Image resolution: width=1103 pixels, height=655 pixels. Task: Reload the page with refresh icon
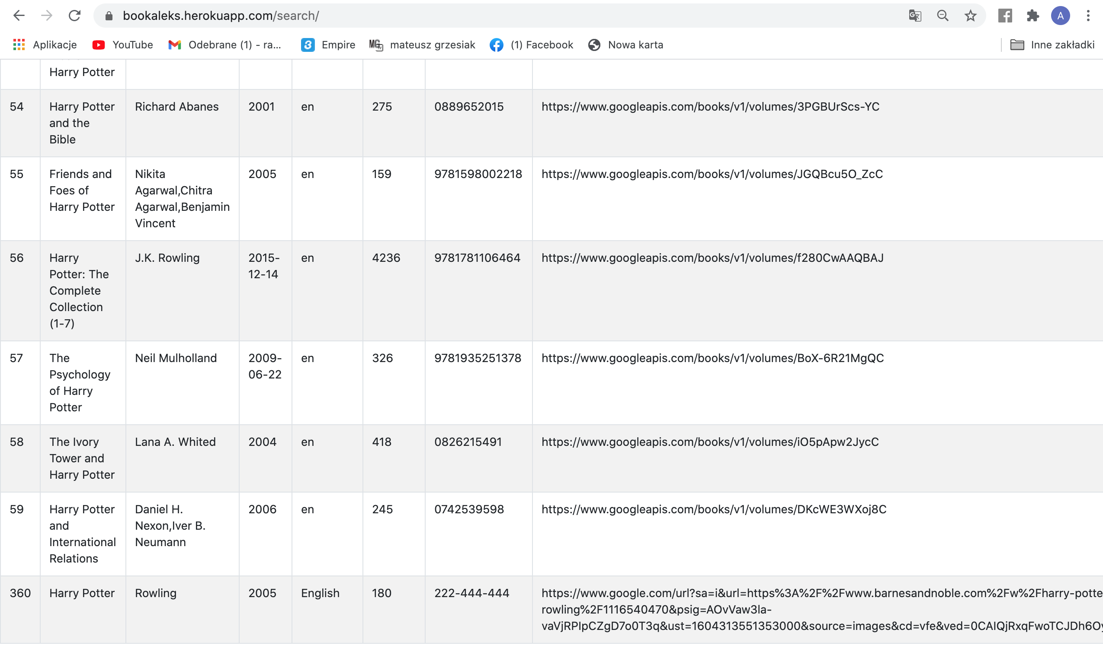click(x=74, y=16)
